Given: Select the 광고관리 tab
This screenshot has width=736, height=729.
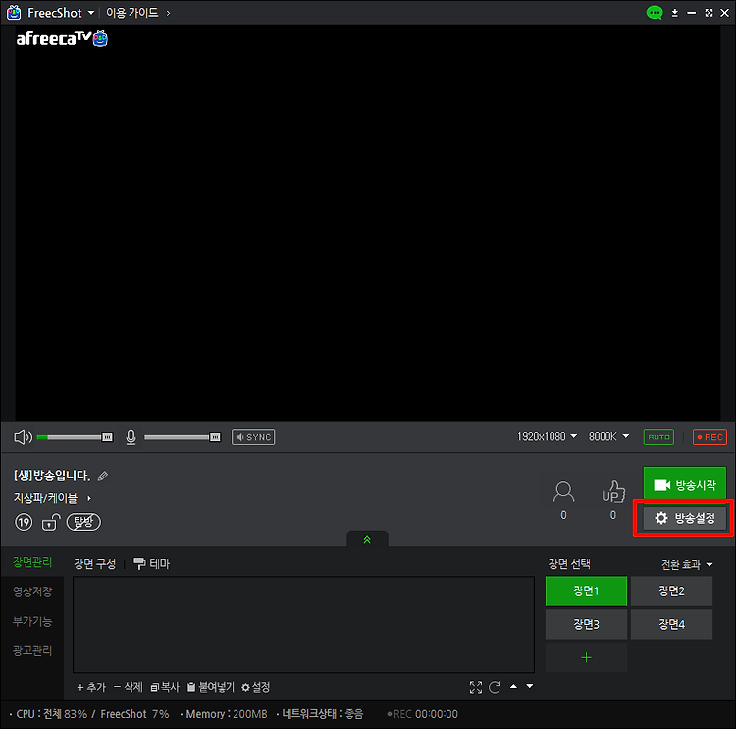Looking at the screenshot, I should pos(32,651).
